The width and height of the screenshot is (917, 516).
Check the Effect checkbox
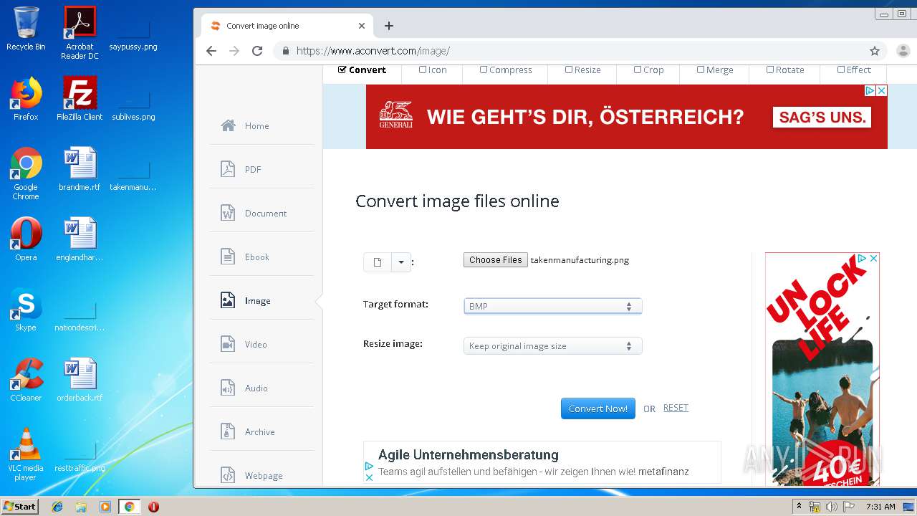coord(841,70)
